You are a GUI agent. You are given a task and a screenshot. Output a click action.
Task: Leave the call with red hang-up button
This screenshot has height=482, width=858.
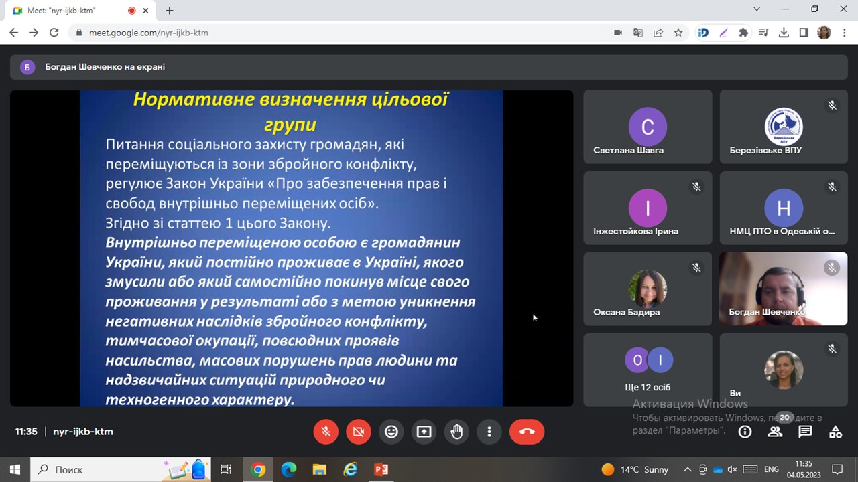527,432
